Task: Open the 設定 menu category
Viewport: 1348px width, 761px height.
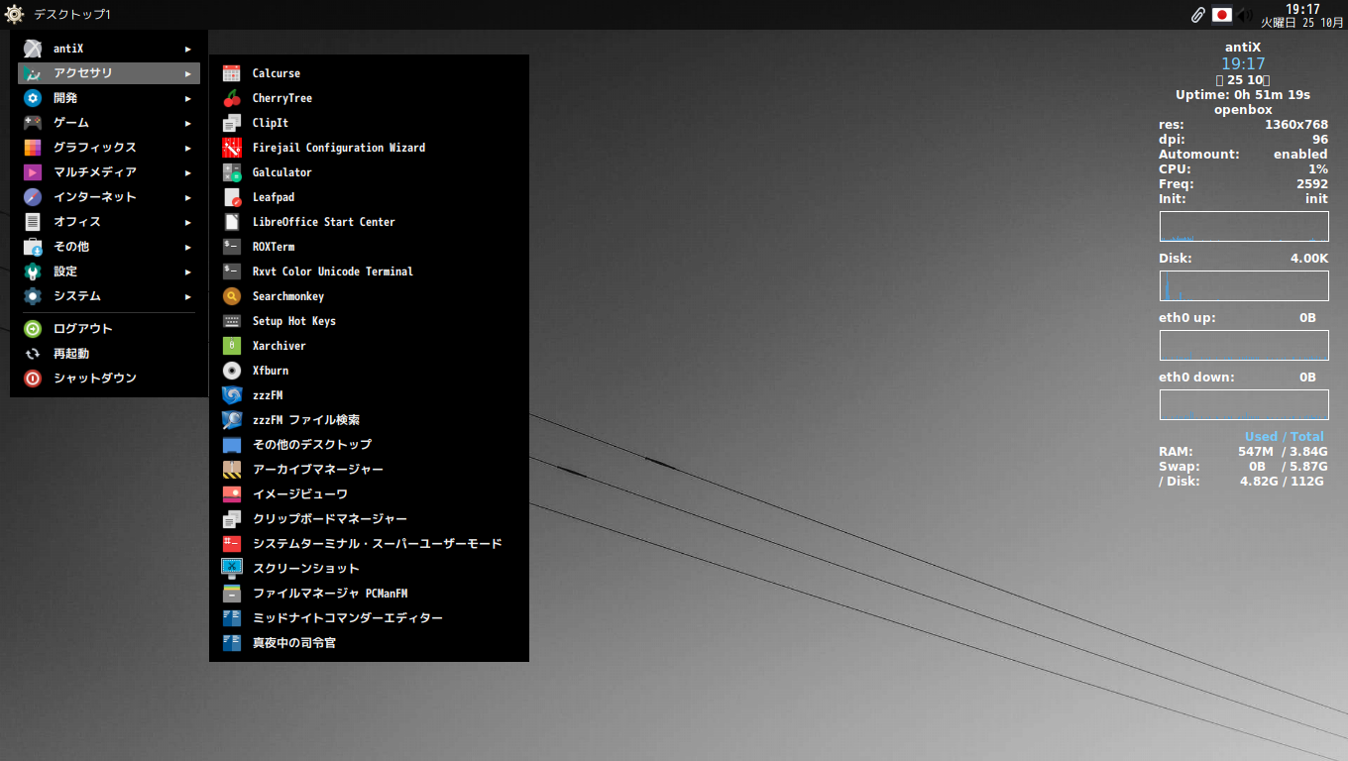Action: click(x=109, y=272)
